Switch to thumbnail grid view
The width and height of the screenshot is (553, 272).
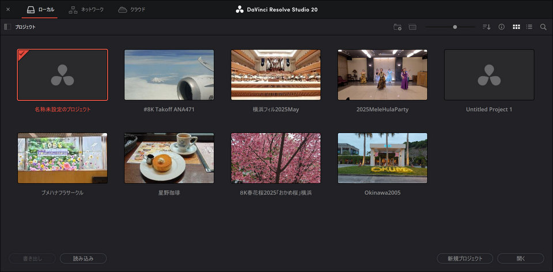click(516, 27)
